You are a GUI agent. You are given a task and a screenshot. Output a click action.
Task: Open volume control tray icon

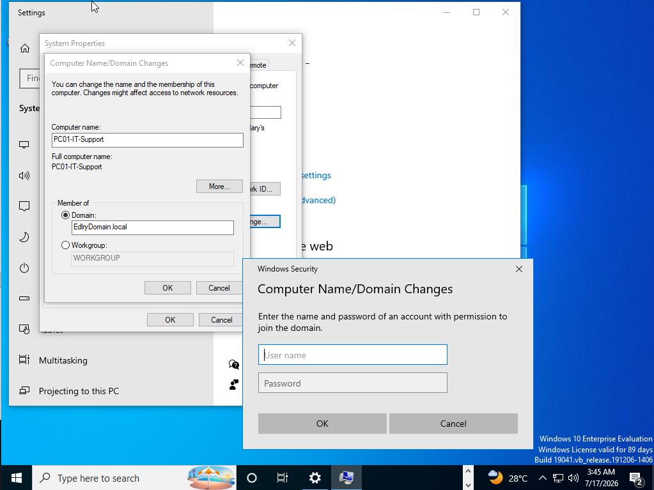(x=573, y=478)
